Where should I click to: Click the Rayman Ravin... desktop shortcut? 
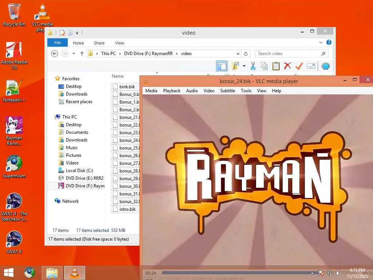pyautogui.click(x=14, y=131)
